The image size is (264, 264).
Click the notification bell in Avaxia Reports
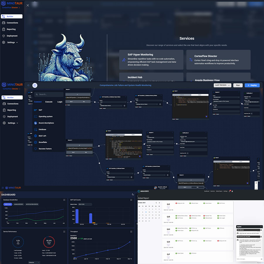(x=229, y=191)
